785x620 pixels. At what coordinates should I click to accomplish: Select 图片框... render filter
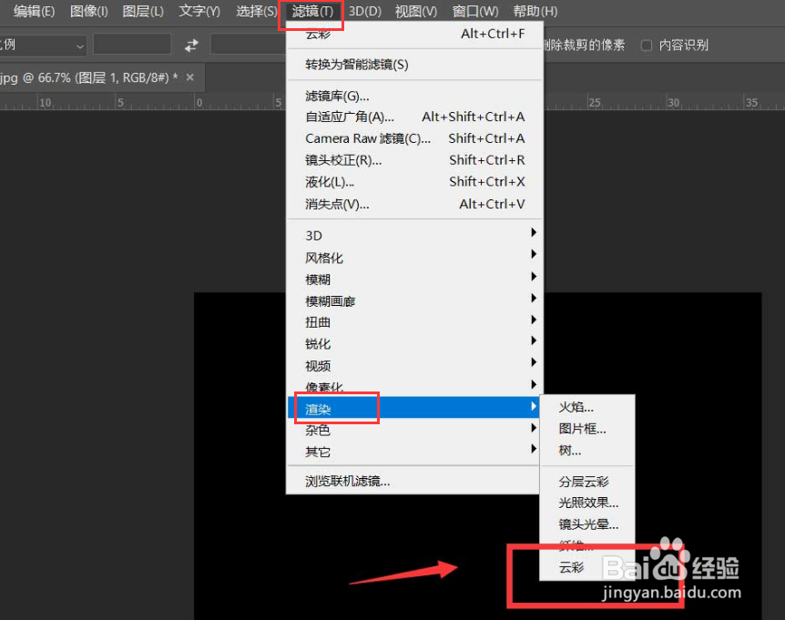587,429
